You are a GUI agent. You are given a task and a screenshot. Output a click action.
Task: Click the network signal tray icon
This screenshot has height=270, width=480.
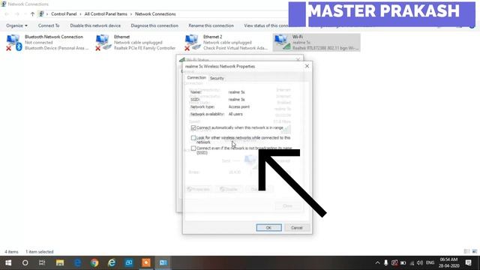412,262
